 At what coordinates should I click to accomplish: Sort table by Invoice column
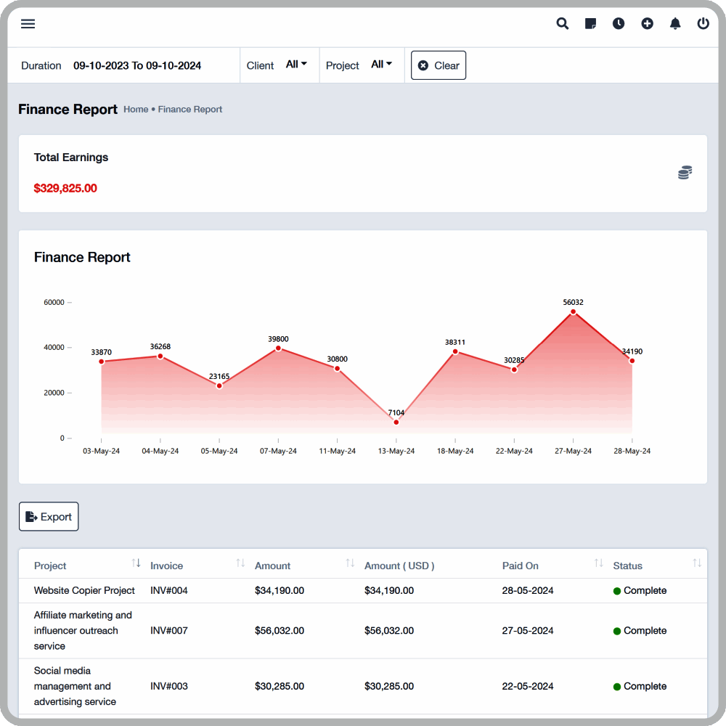coord(240,563)
